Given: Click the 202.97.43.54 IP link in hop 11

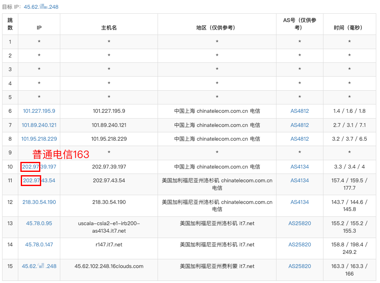Looking at the screenshot, I should click(x=39, y=181).
